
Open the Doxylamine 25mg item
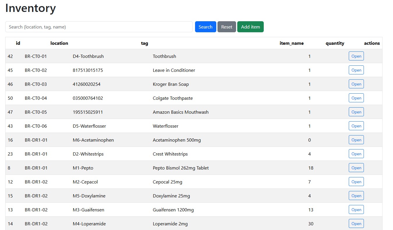pos(356,195)
